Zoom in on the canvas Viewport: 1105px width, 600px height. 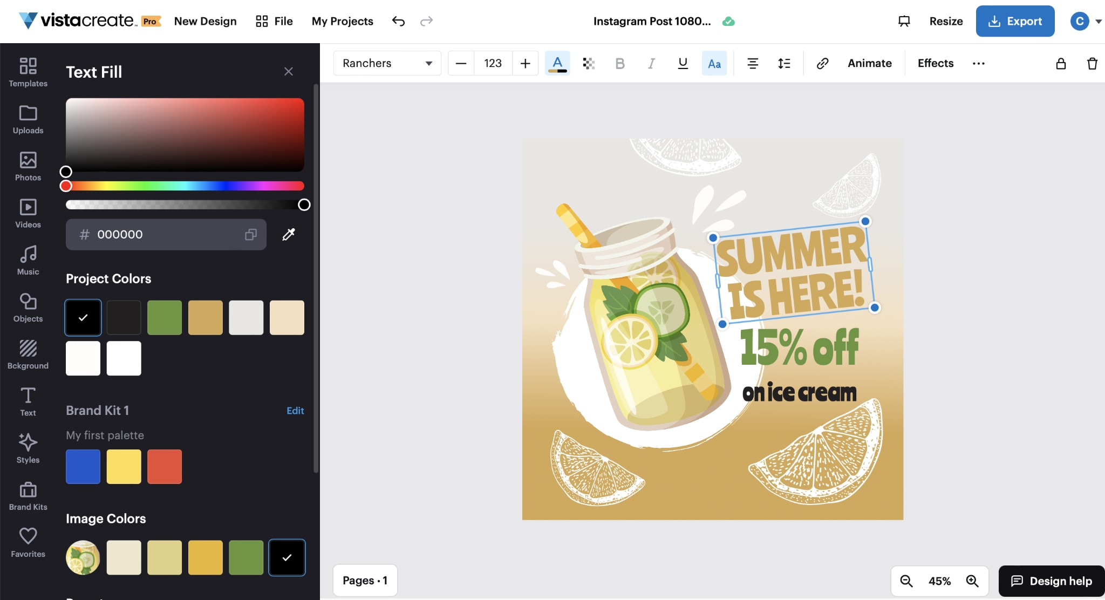tap(972, 581)
